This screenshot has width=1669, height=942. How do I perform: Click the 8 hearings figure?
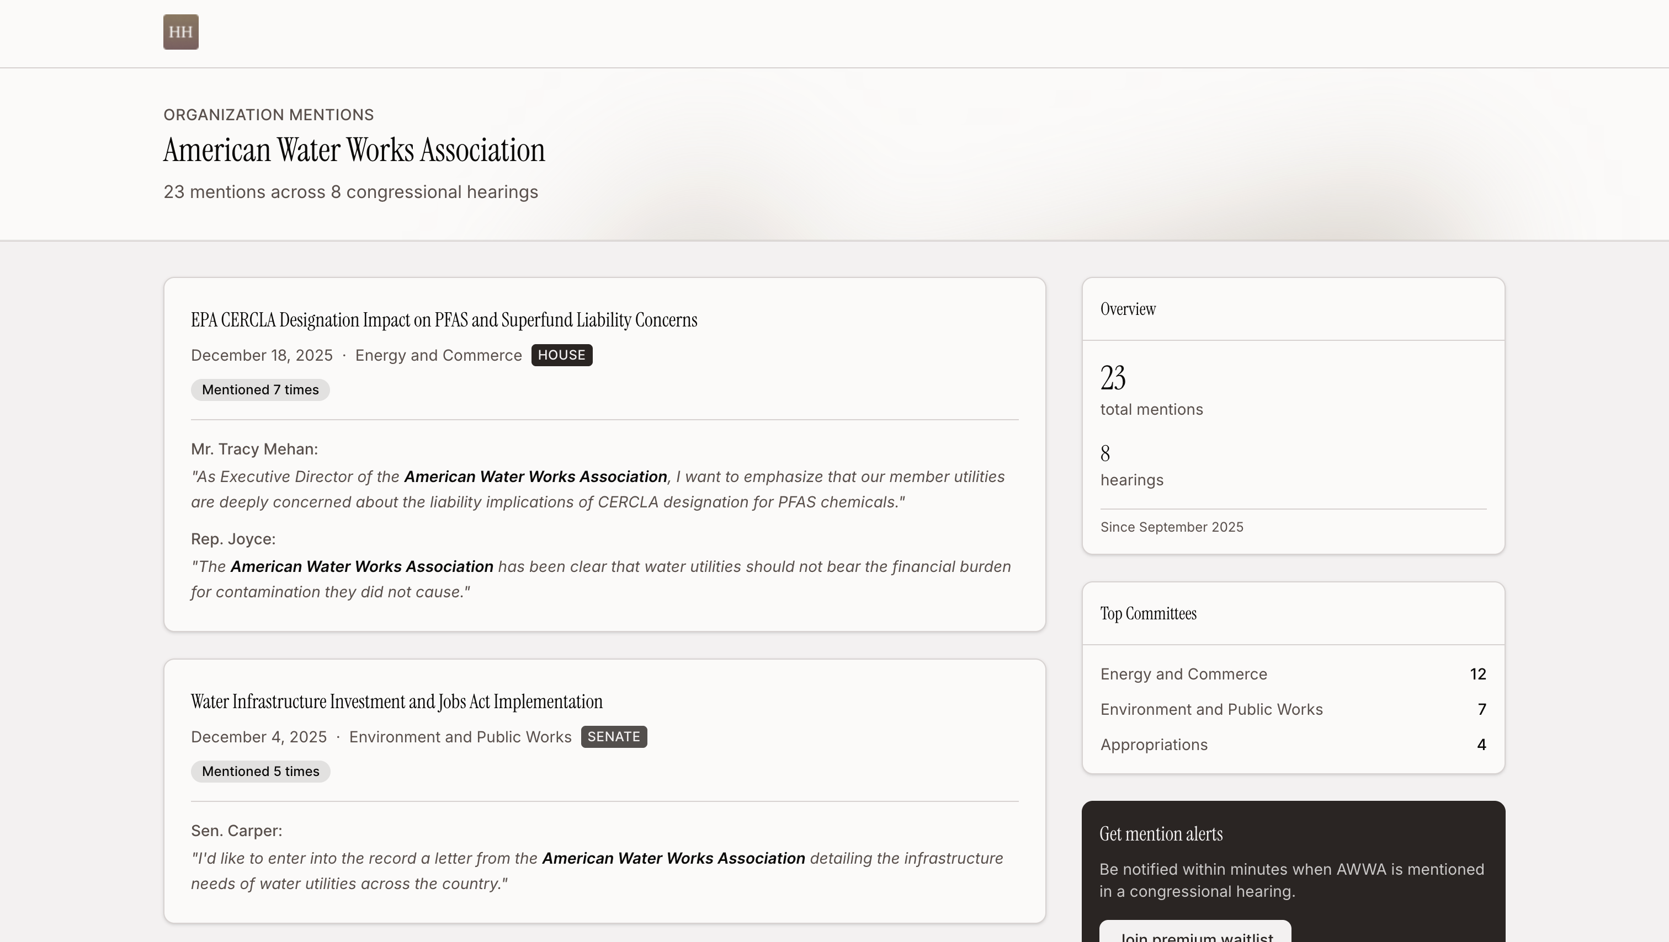[x=1105, y=453]
